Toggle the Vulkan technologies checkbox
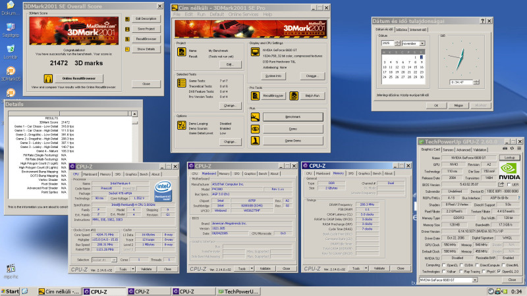Screen dimensions: 527x296 click(x=445, y=271)
